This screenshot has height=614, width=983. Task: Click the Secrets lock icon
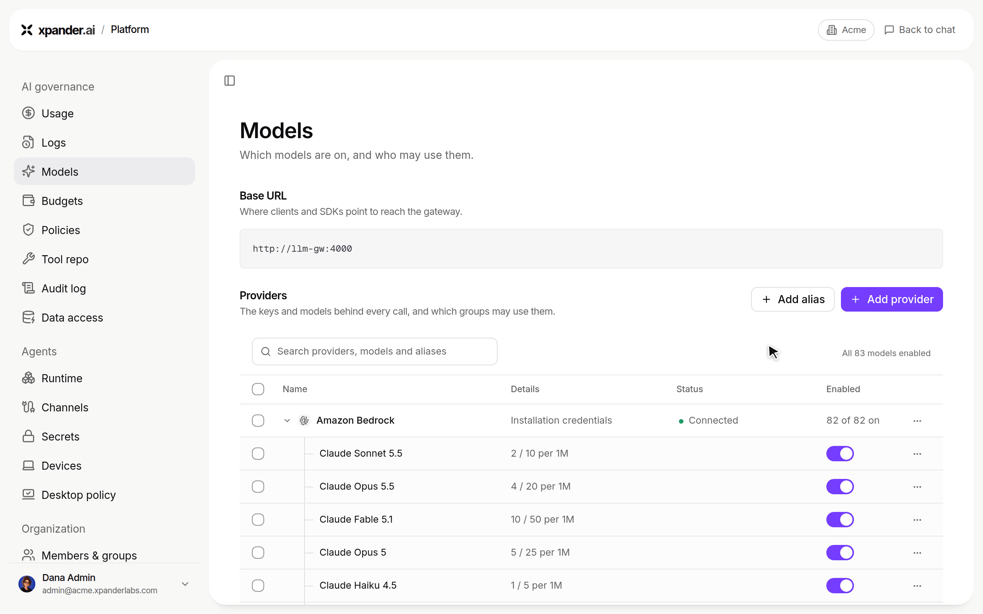28,437
